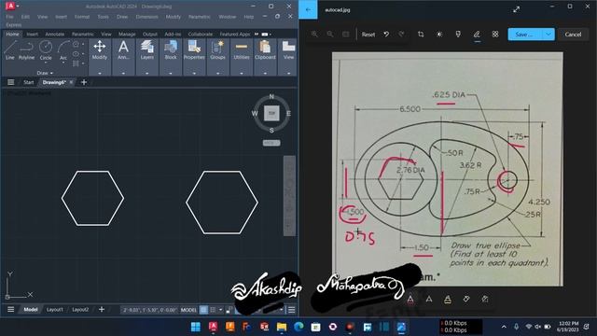Zoom out of the image in Photos
The height and width of the screenshot is (336, 597).
pos(330,35)
